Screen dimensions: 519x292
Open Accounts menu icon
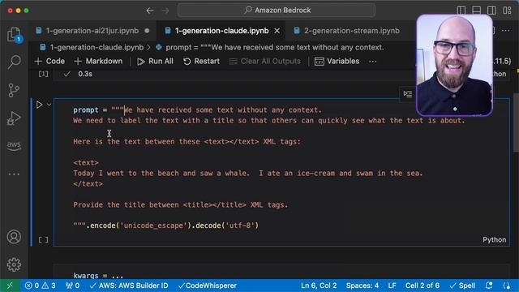[x=14, y=237]
